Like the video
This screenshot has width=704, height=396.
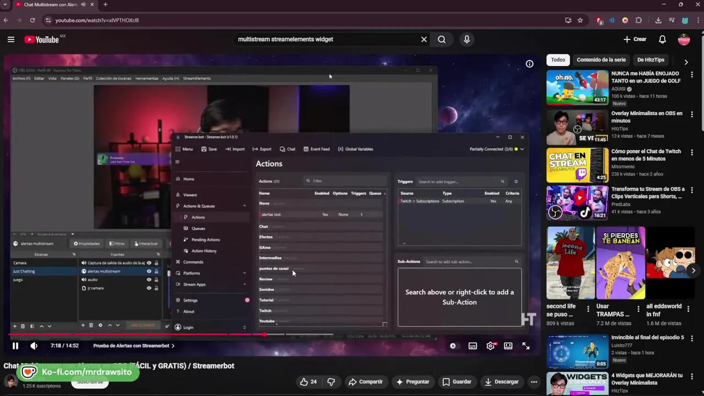pyautogui.click(x=309, y=382)
